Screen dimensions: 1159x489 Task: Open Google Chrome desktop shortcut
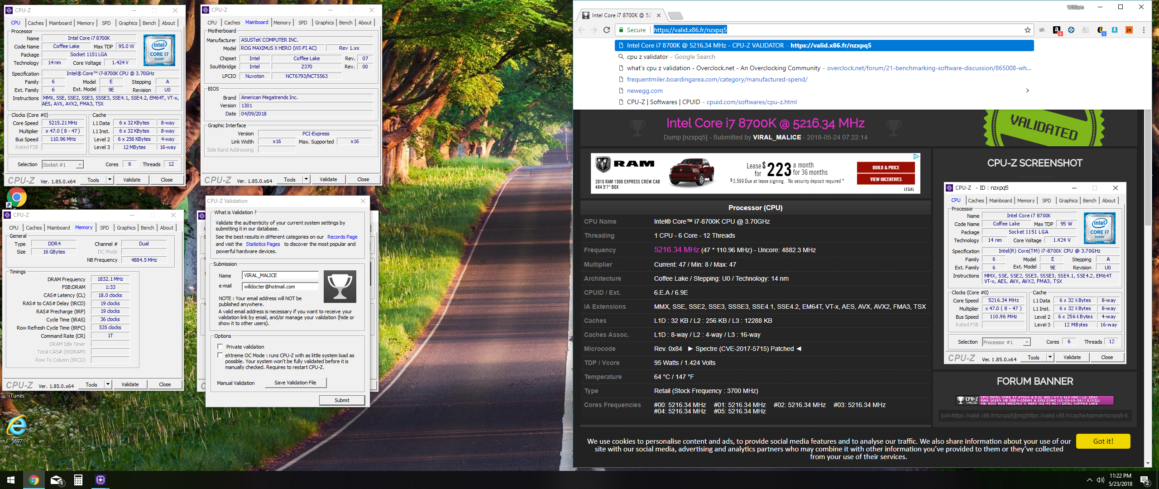tap(17, 198)
